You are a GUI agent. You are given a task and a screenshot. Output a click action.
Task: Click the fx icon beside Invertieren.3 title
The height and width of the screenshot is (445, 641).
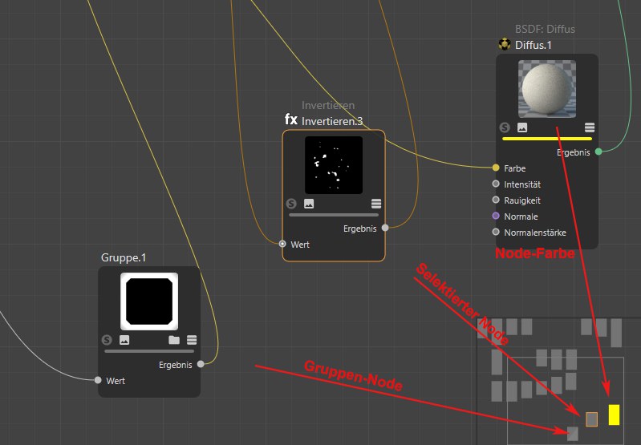point(291,119)
